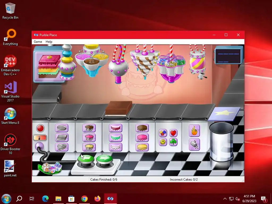Choose the chocolate batter bowl button
Image resolution: width=272 pixels, height=204 pixels.
click(89, 128)
